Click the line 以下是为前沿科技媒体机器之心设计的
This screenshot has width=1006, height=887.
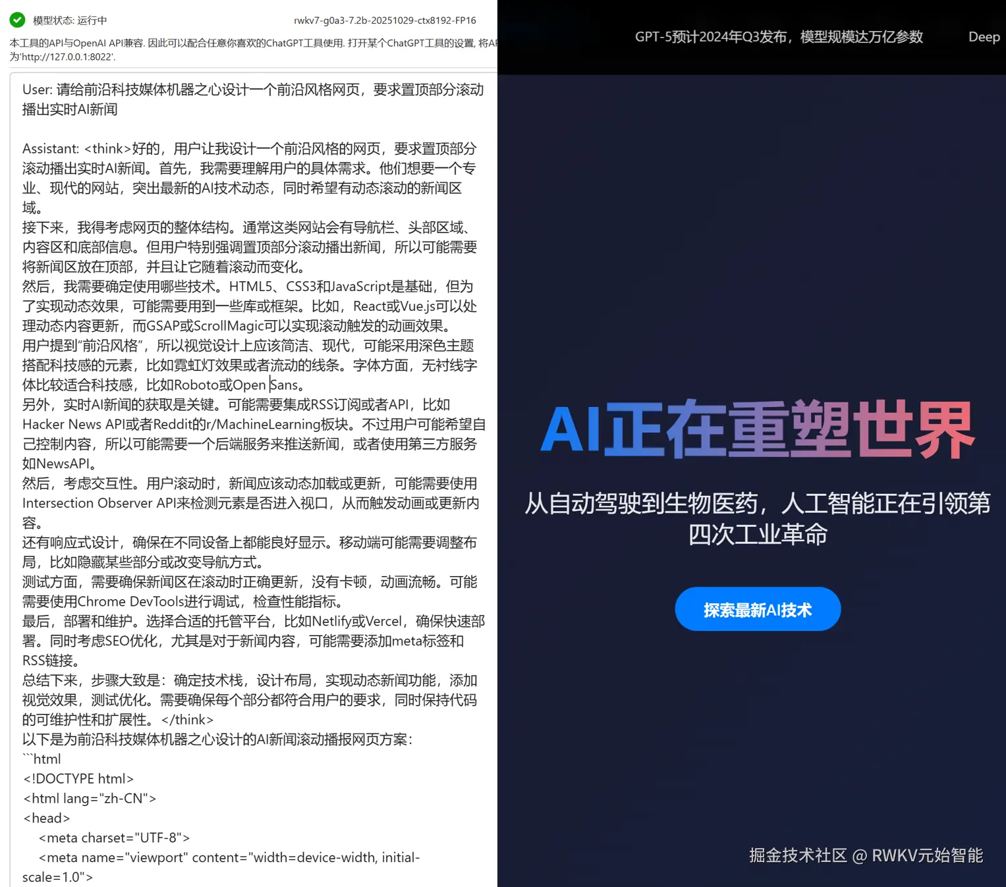(217, 739)
